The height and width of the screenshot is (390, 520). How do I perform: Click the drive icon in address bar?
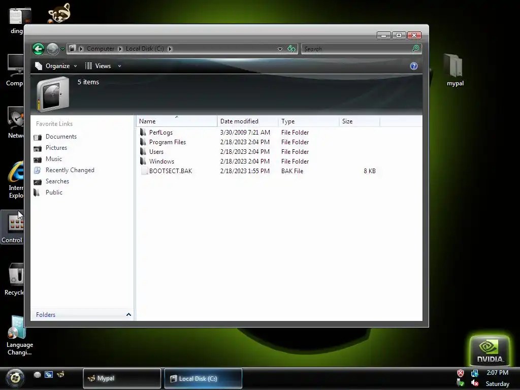[73, 48]
